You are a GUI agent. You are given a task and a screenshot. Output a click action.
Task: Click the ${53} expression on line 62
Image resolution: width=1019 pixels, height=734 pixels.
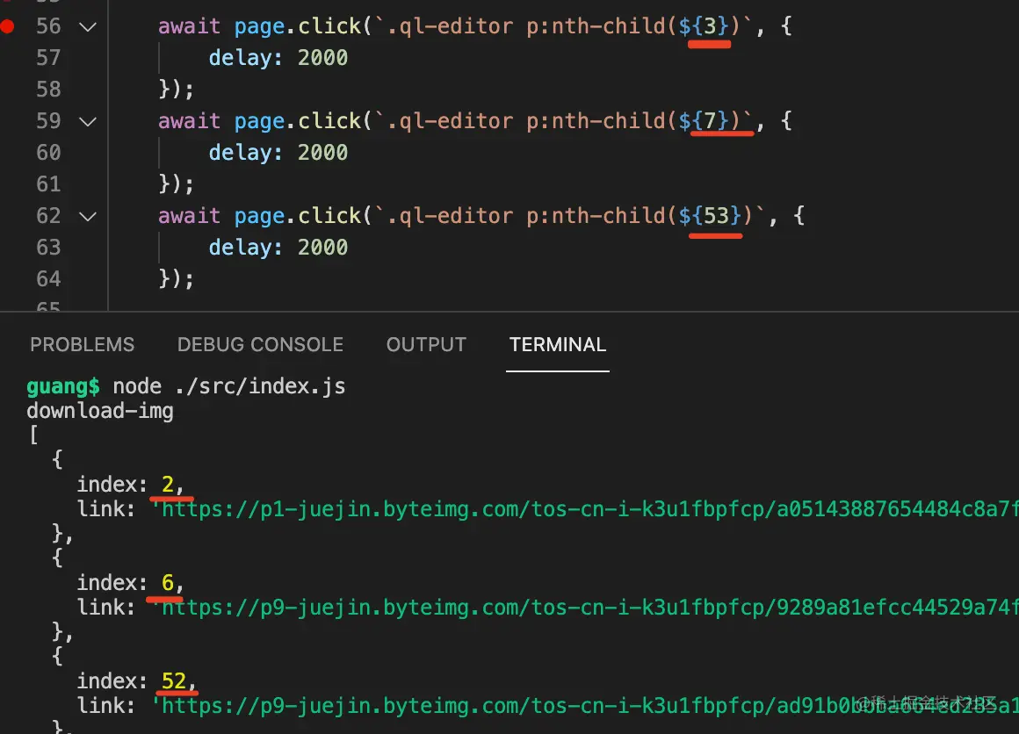click(x=711, y=216)
